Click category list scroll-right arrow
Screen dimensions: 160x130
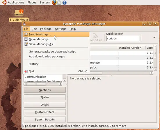click(x=61, y=84)
